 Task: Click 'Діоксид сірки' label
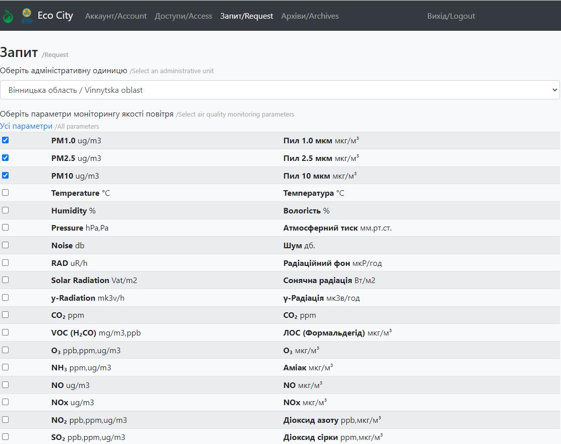311,437
